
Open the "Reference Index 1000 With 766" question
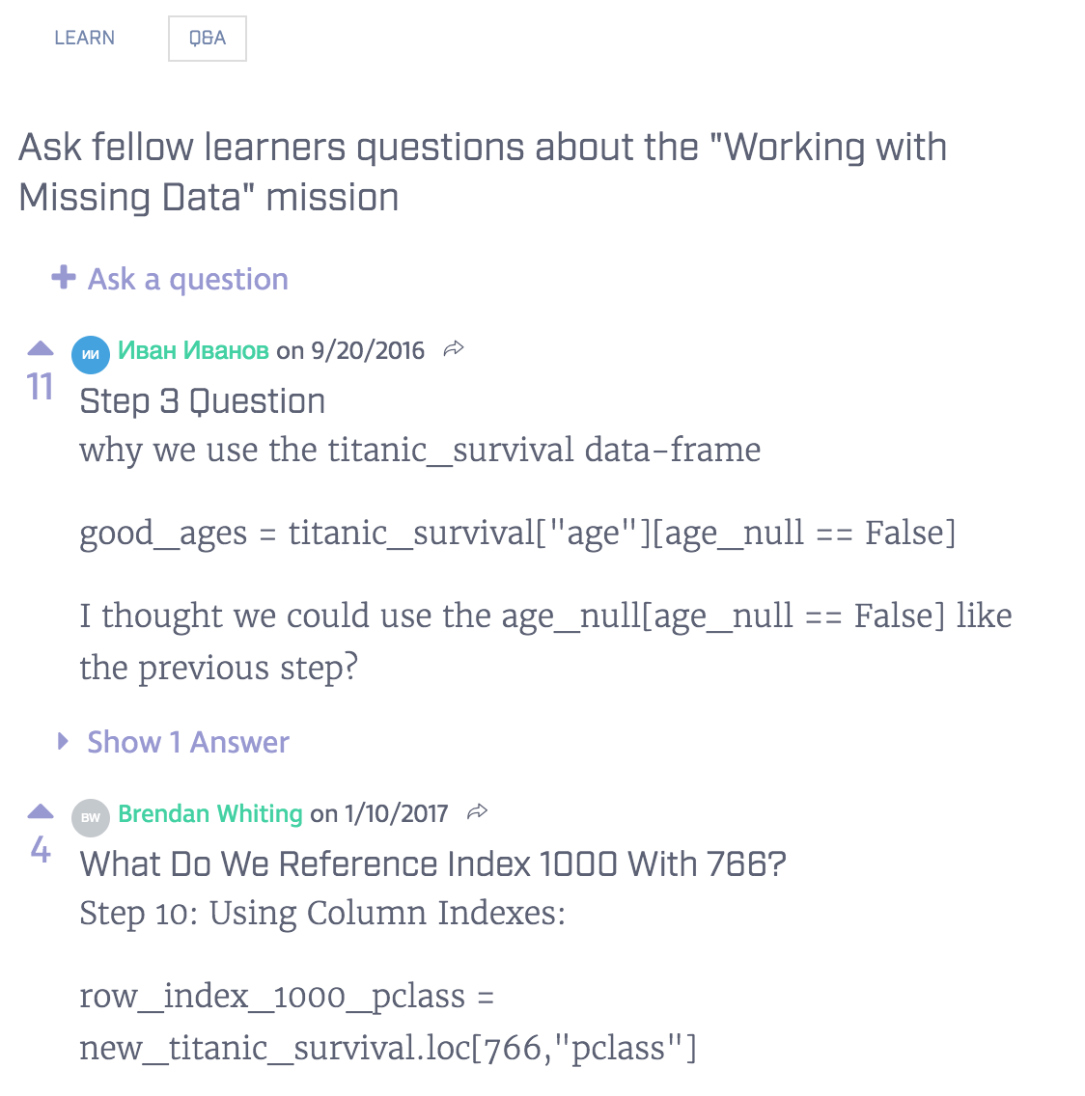pyautogui.click(x=432, y=863)
